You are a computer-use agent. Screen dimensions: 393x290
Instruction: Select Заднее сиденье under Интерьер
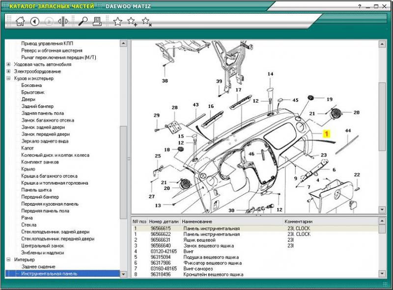pyautogui.click(x=38, y=266)
